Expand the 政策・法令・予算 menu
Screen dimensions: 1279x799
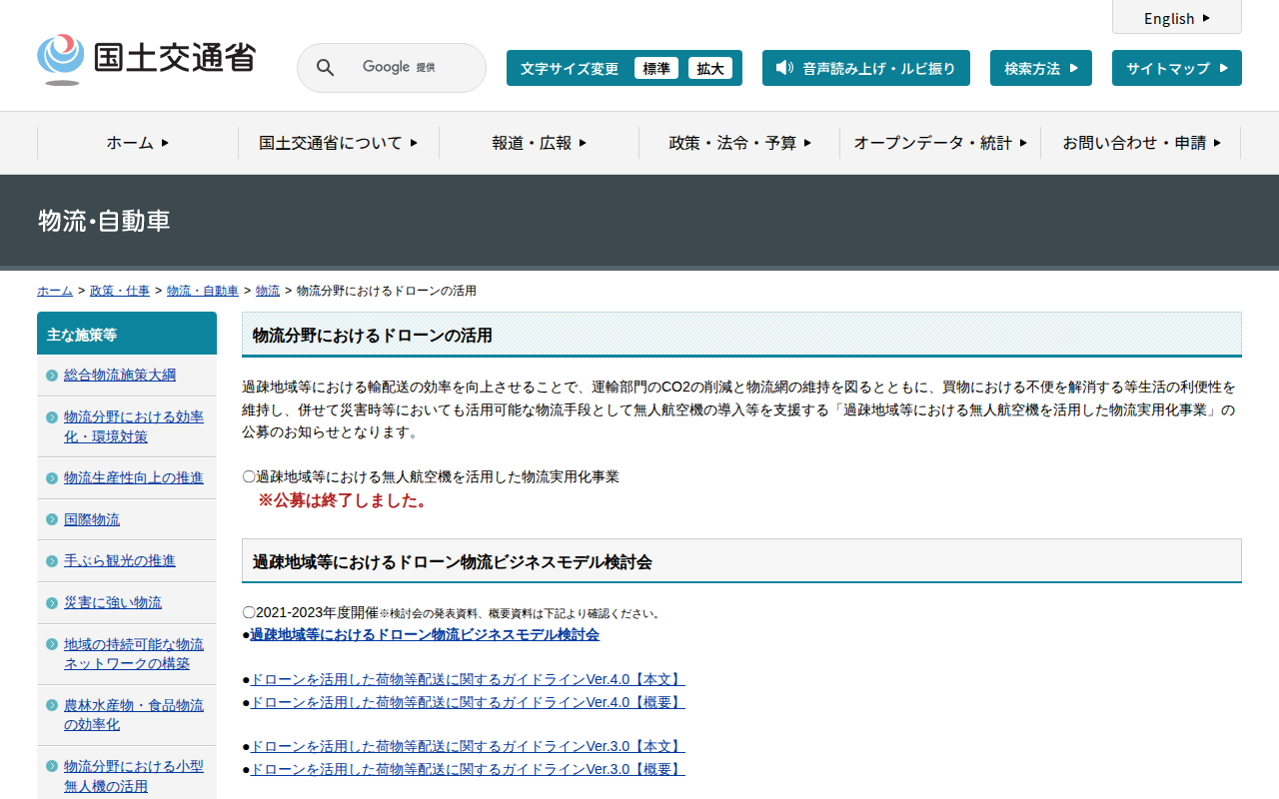point(739,143)
